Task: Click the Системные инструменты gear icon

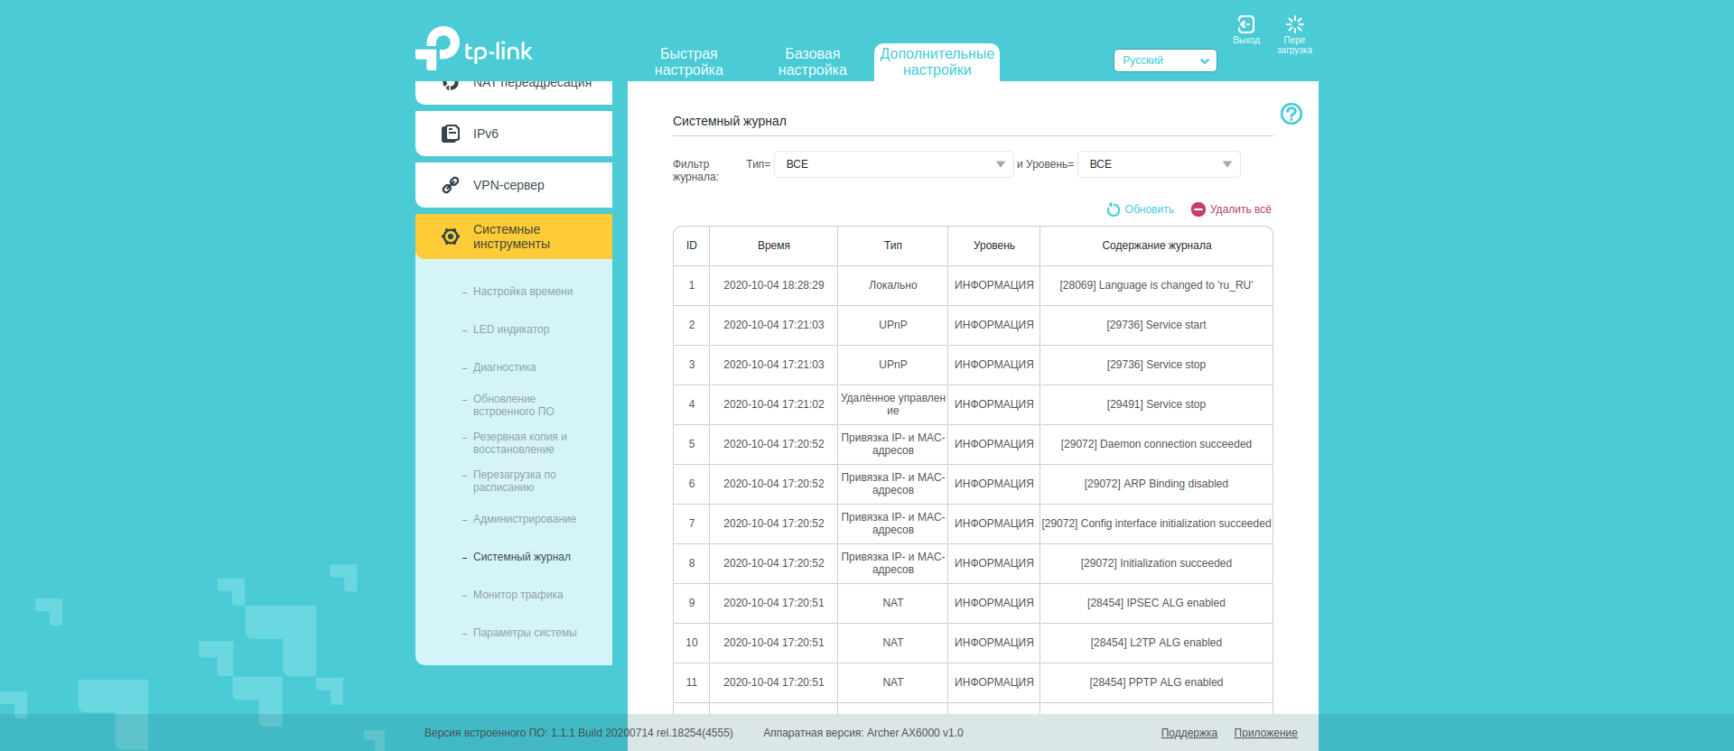Action: (x=451, y=236)
